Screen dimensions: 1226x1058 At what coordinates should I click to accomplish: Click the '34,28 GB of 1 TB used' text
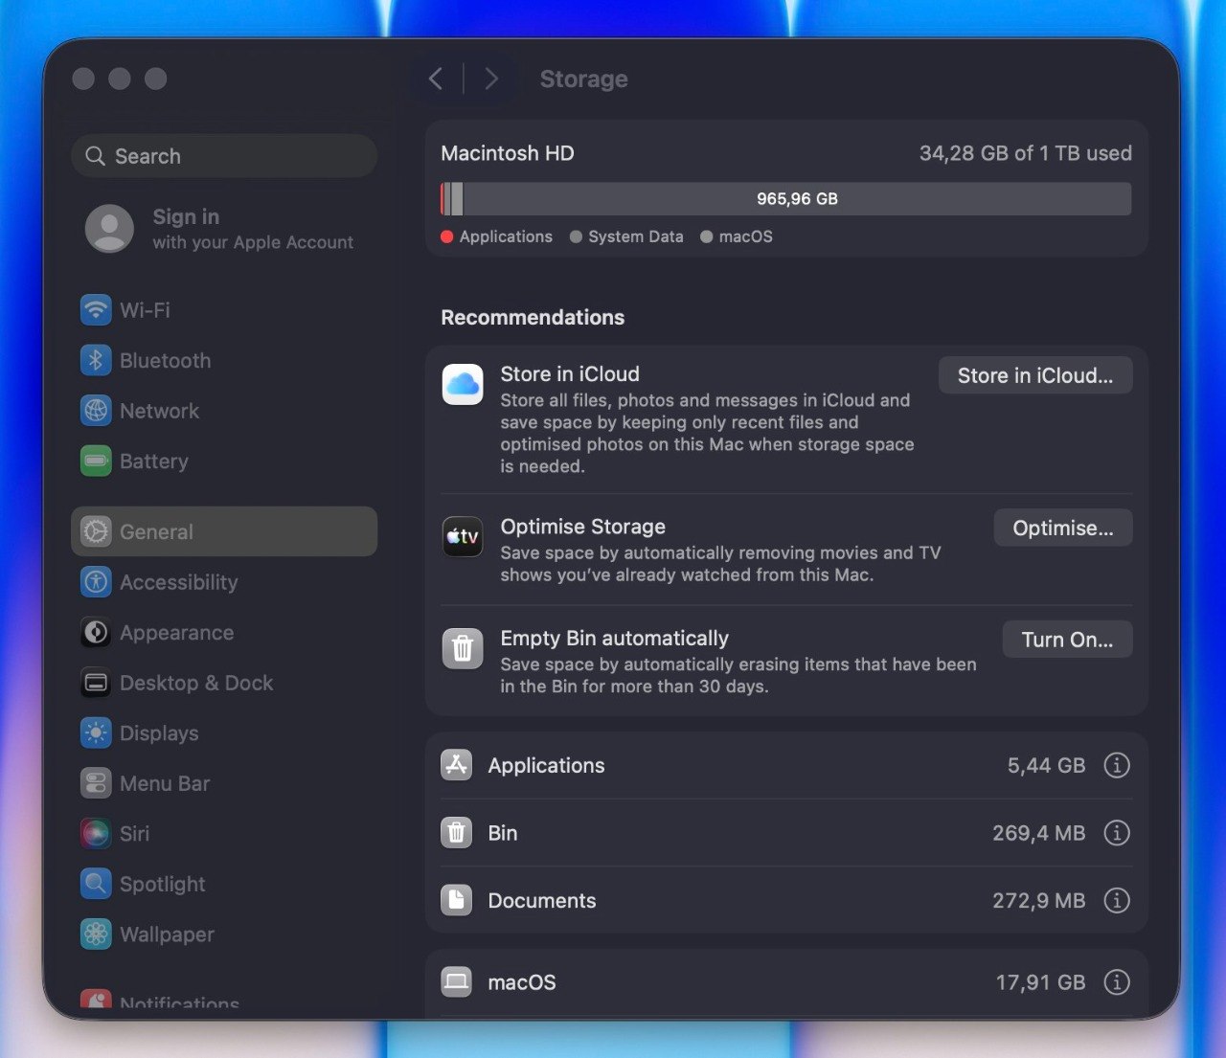tap(1026, 153)
